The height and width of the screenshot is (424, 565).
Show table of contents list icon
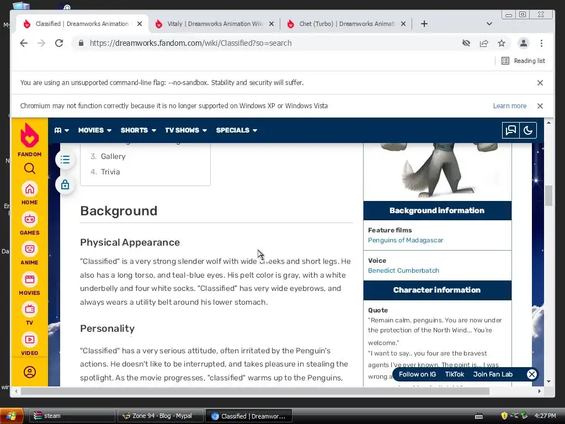click(x=65, y=160)
